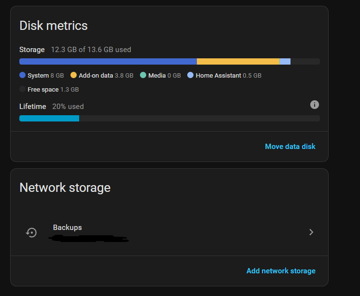Click the green Media legend dot
This screenshot has height=296, width=360.
click(143, 75)
